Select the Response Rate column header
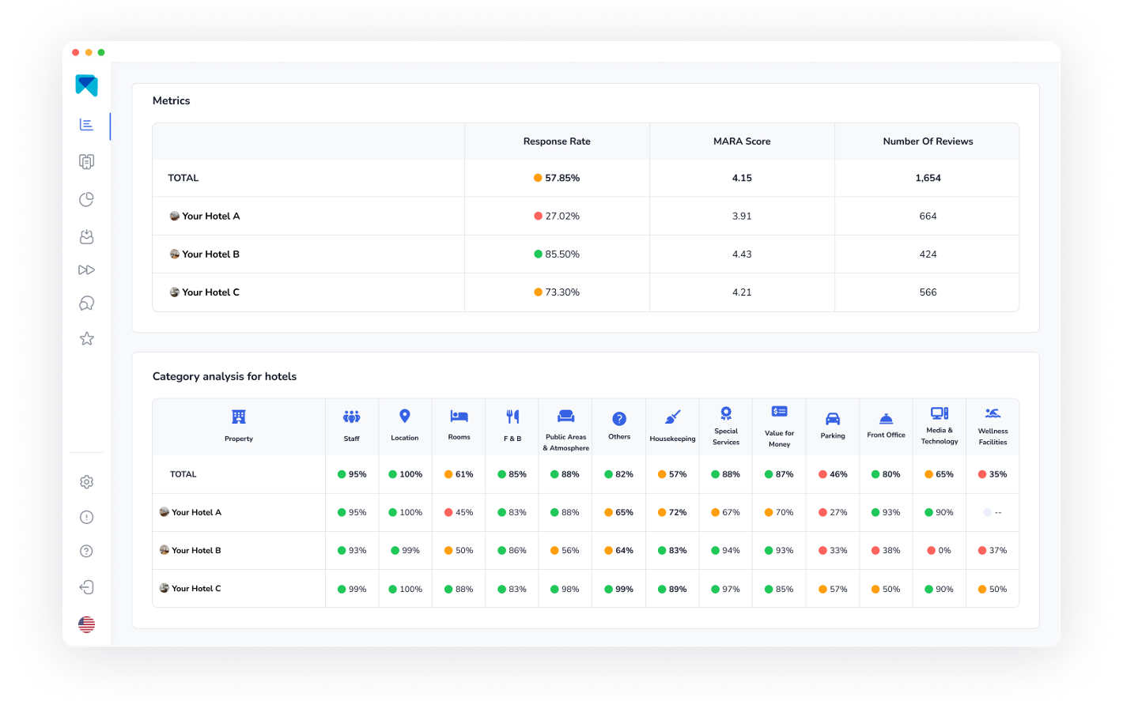 557,141
